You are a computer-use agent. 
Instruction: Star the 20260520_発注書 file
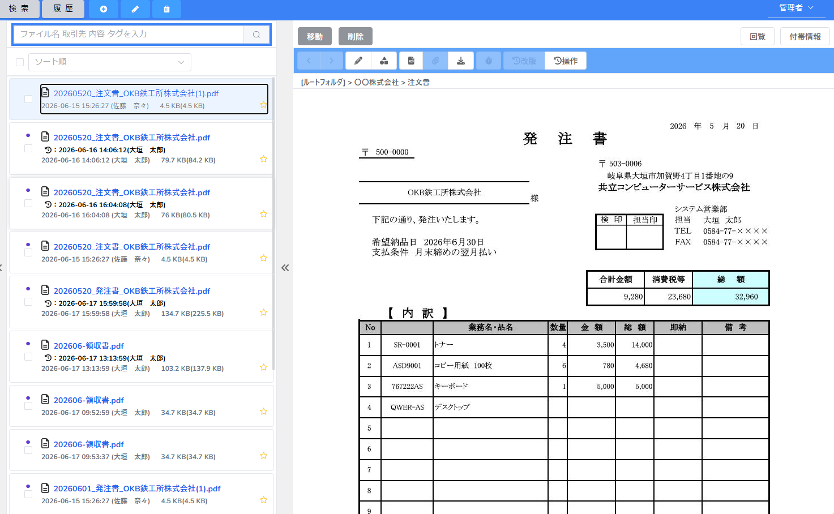(x=263, y=312)
